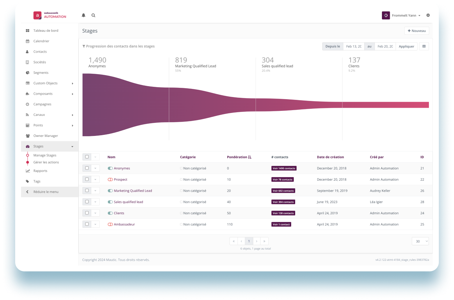Collapse the Stages menu arrow

tap(72, 146)
